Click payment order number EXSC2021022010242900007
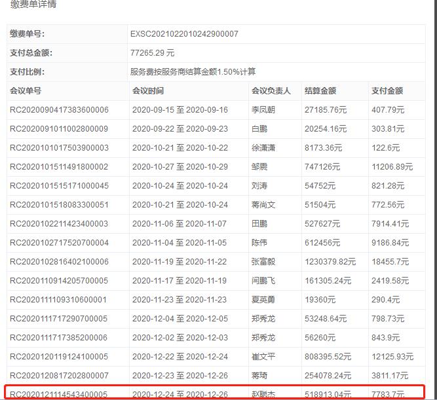Viewport: 437px width, 400px height. [x=184, y=33]
